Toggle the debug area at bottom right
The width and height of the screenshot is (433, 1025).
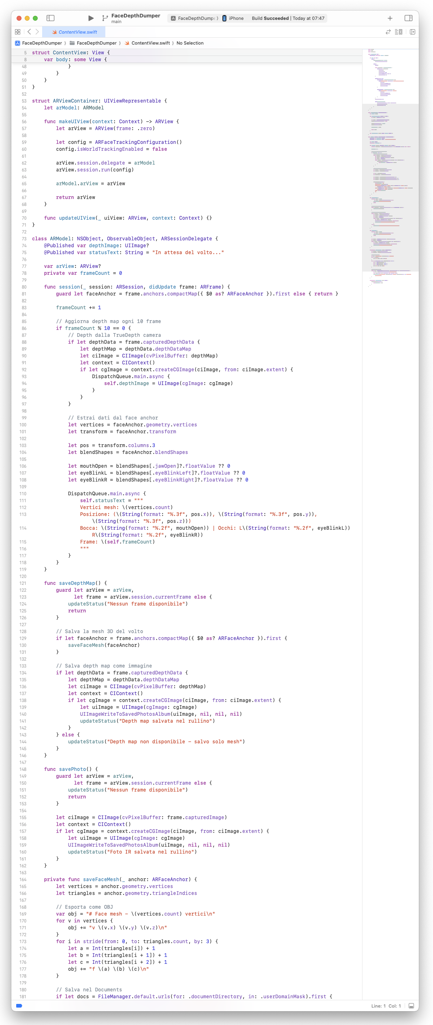click(411, 1006)
